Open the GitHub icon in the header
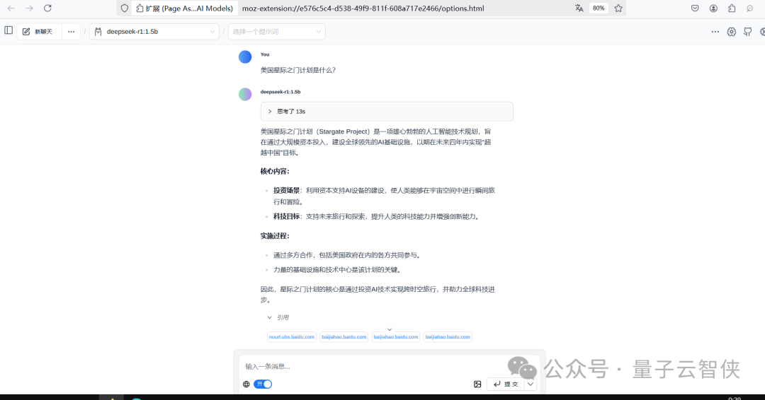This screenshot has height=400, width=765. pyautogui.click(x=747, y=32)
